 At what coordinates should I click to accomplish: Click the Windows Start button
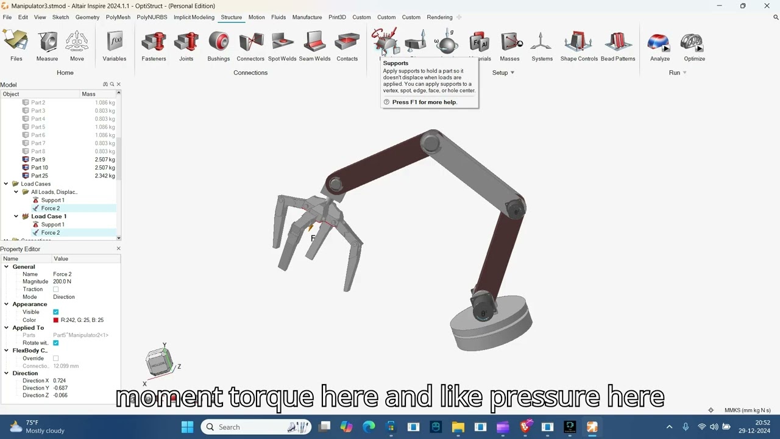187,427
